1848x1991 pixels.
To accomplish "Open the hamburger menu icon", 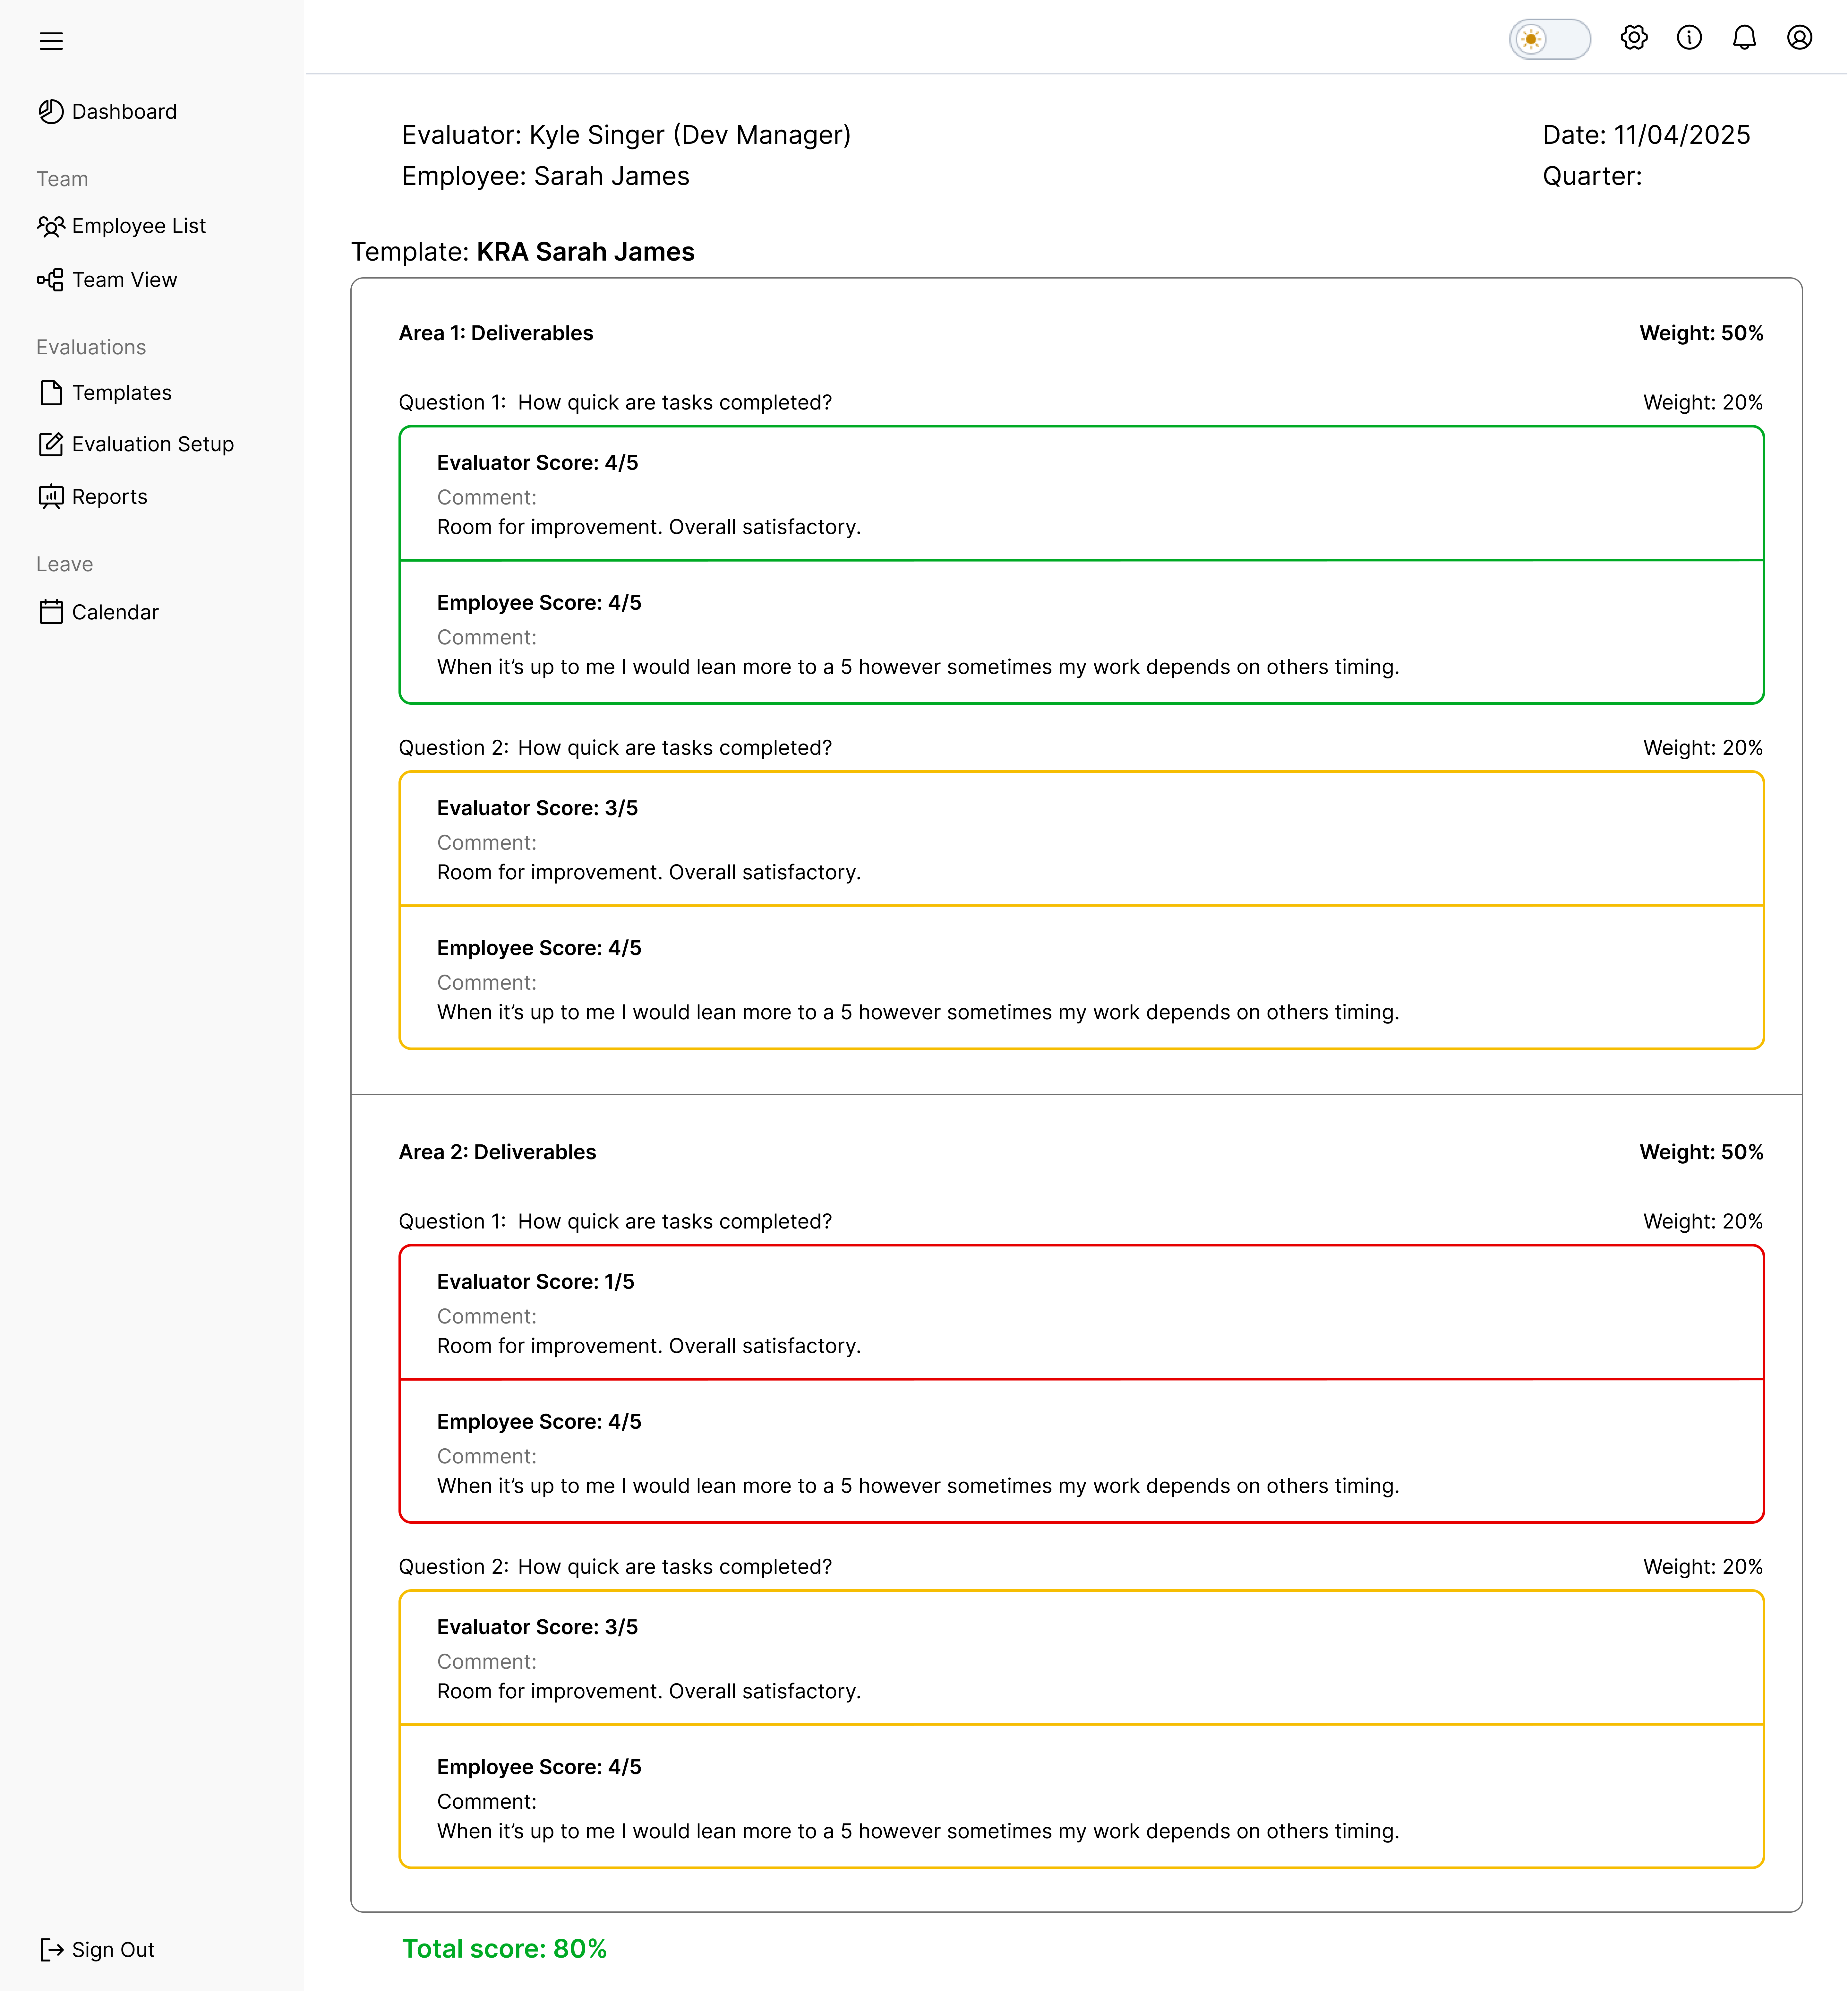I will point(51,41).
